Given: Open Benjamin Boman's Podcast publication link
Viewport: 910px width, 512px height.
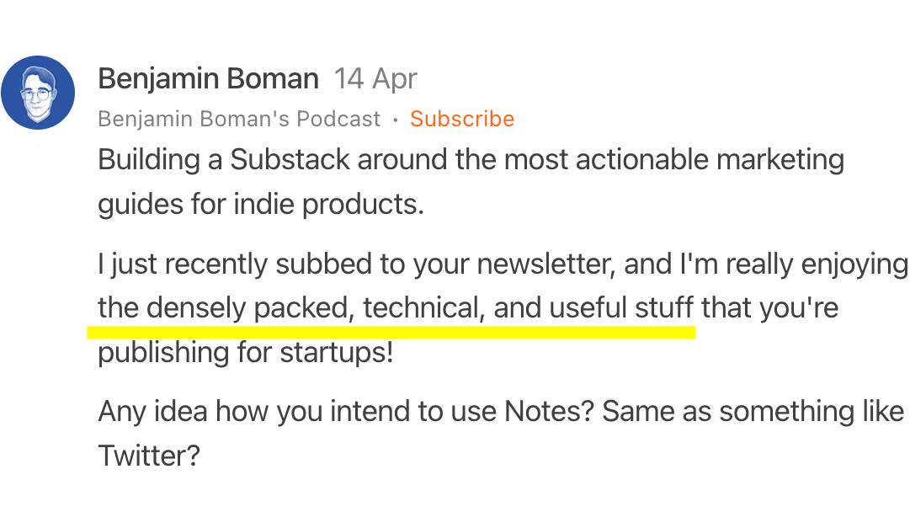Looking at the screenshot, I should (239, 119).
